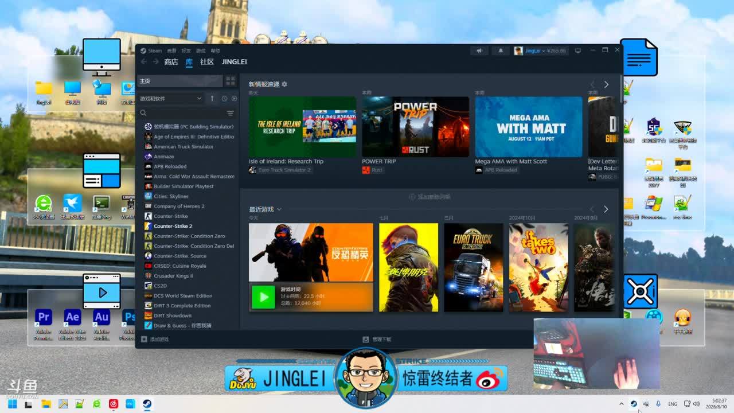The image size is (734, 413).
Task: Switch to the 商店 tab
Action: coord(171,62)
